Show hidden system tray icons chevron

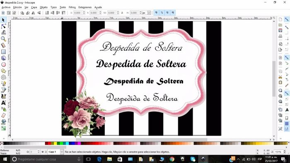(238, 159)
